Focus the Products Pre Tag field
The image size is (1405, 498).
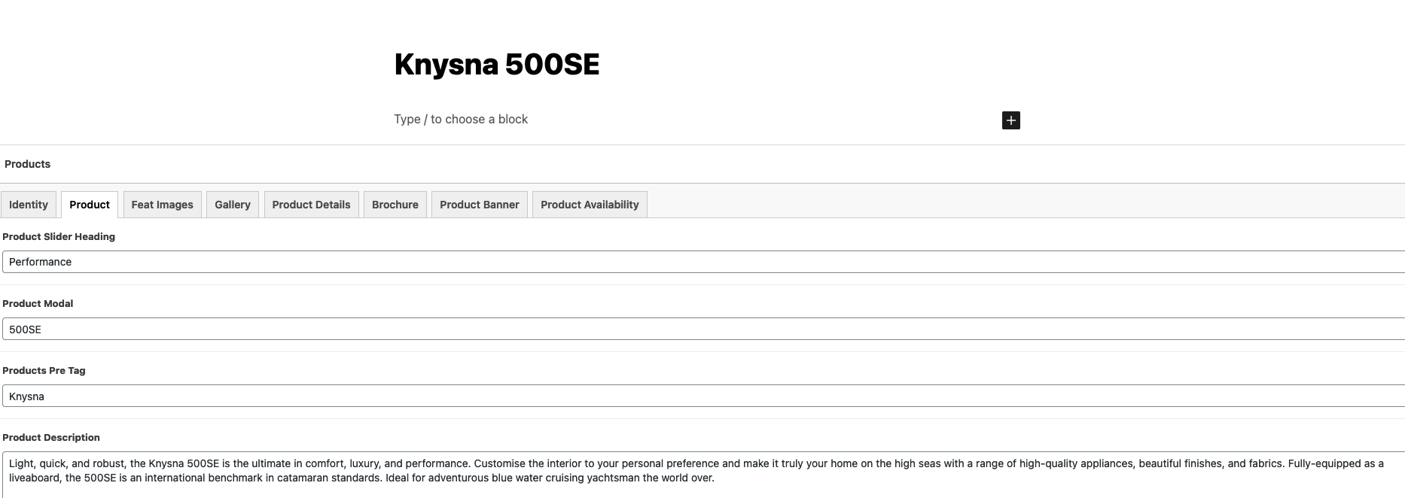coord(703,396)
